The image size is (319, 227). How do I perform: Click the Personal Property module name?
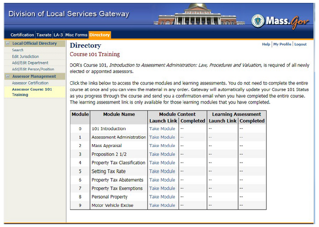(110, 197)
